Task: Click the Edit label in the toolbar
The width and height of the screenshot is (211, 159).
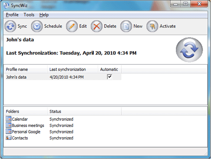Action: pos(83,26)
